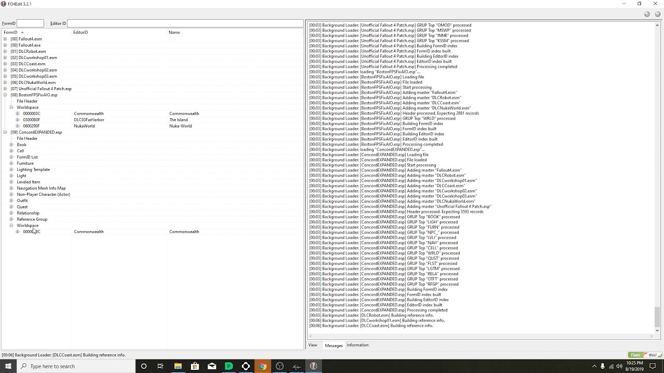Collapse the [08] BostonFPSFixAIO.esp node

point(5,95)
